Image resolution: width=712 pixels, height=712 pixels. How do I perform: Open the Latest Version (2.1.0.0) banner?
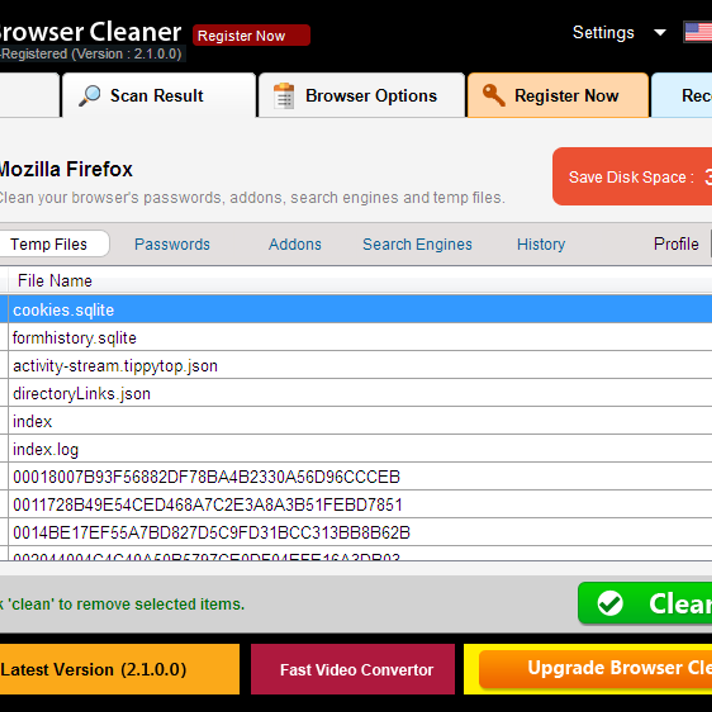pyautogui.click(x=119, y=669)
